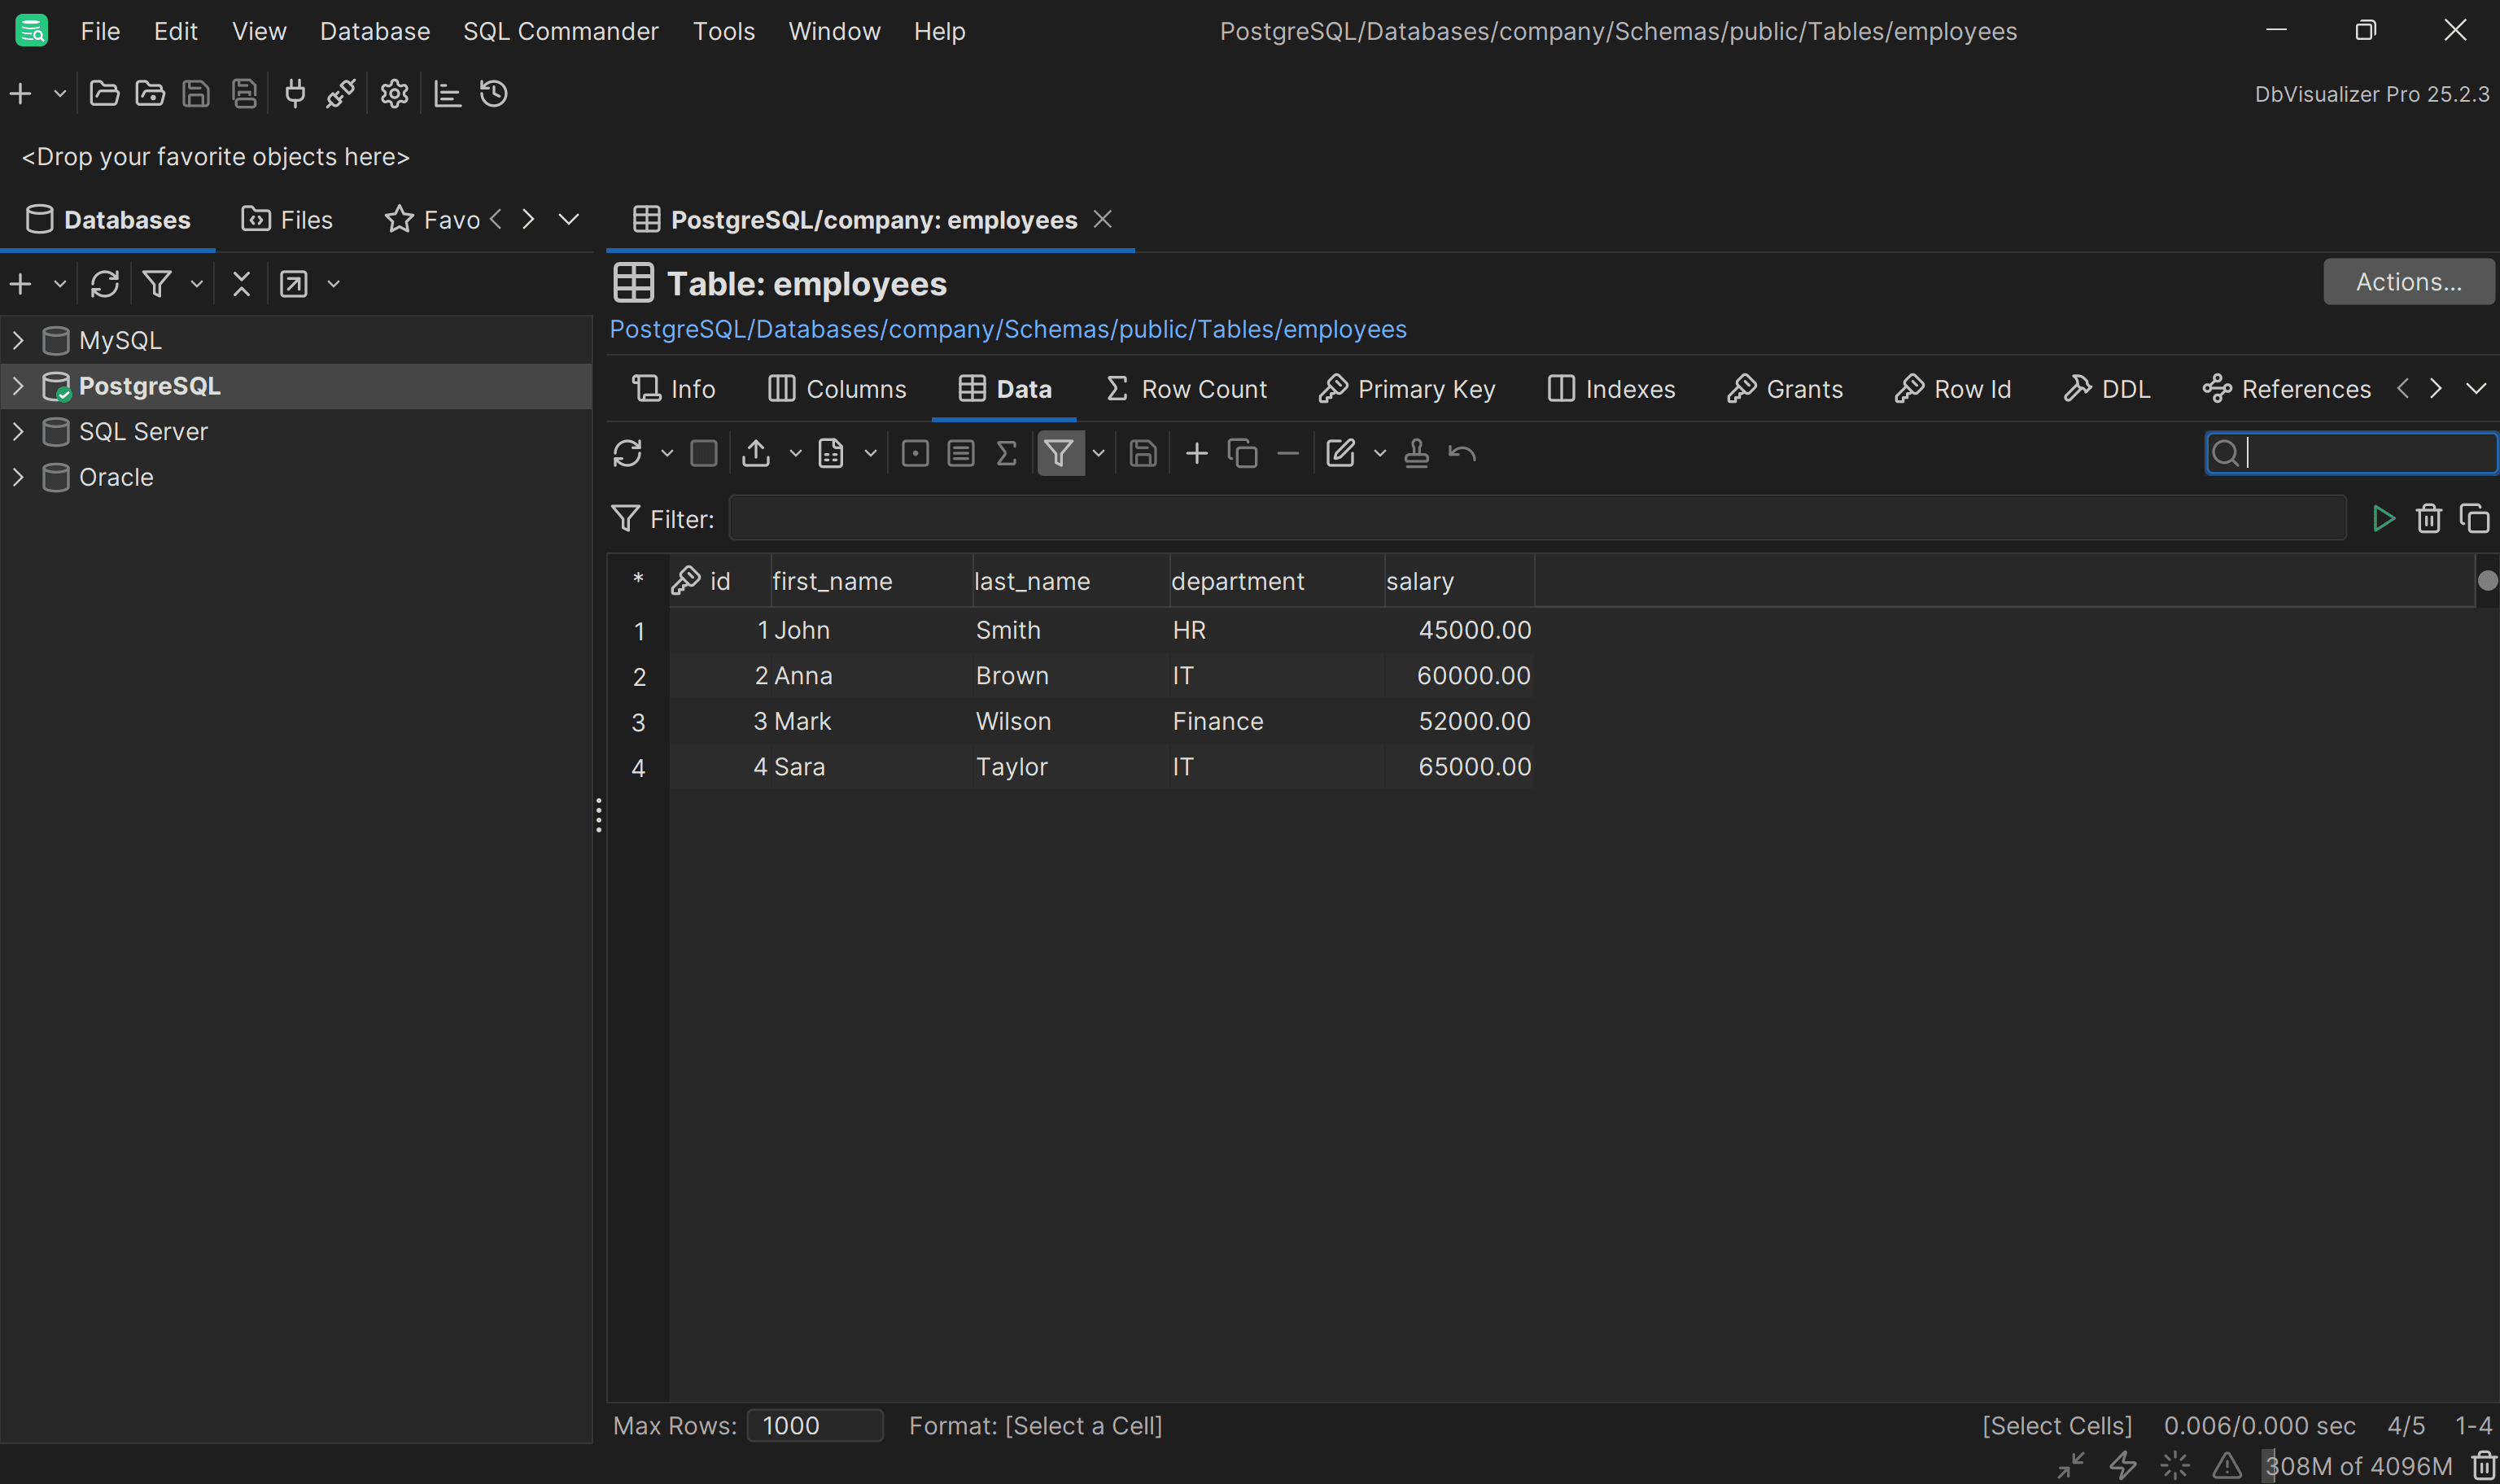Click copy icon at right of filter row
This screenshot has height=1484, width=2500.
(x=2474, y=519)
